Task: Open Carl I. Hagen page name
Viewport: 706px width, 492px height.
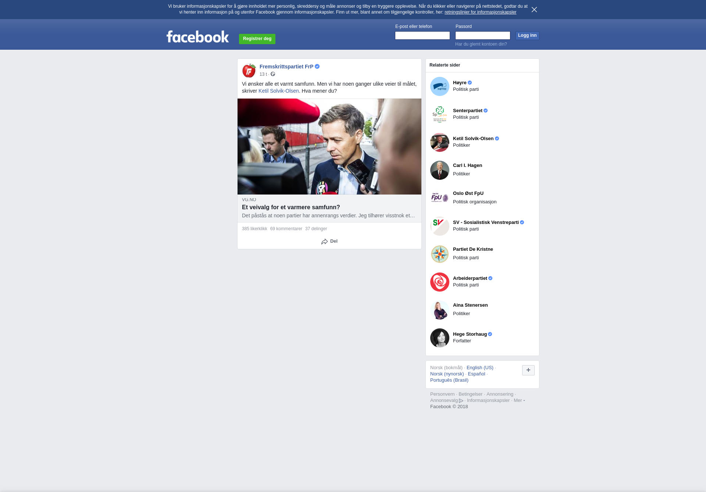Action: point(467,165)
